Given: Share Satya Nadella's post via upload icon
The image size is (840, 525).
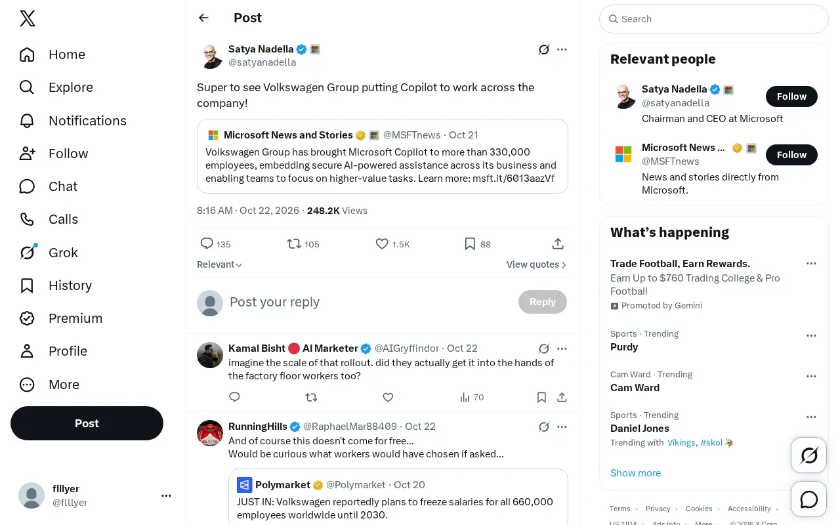Looking at the screenshot, I should coord(558,244).
